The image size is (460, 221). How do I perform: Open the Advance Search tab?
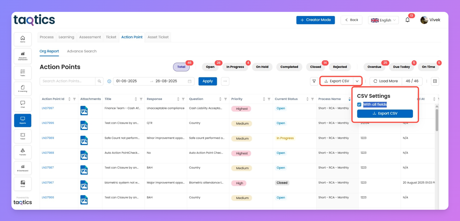[x=82, y=51]
